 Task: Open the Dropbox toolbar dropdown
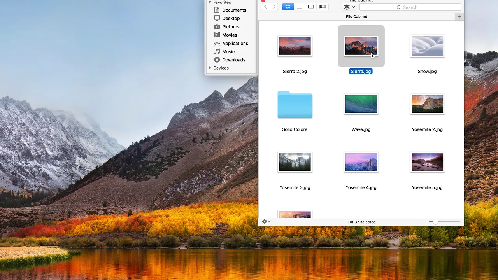point(349,7)
